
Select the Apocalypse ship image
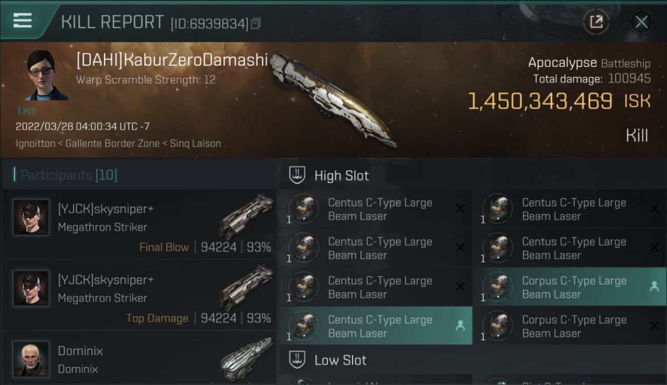click(332, 99)
